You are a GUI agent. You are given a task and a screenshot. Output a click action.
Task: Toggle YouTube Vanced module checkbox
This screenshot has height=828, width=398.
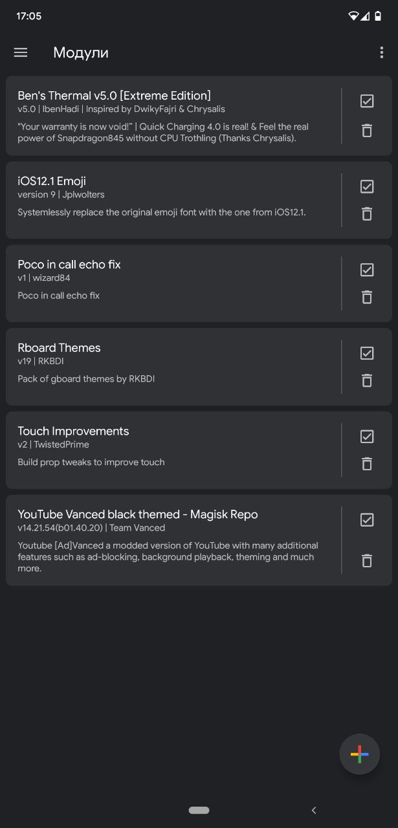coord(367,520)
